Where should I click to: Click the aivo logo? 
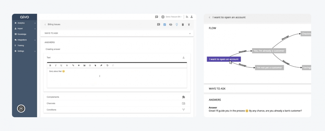tap(24, 17)
